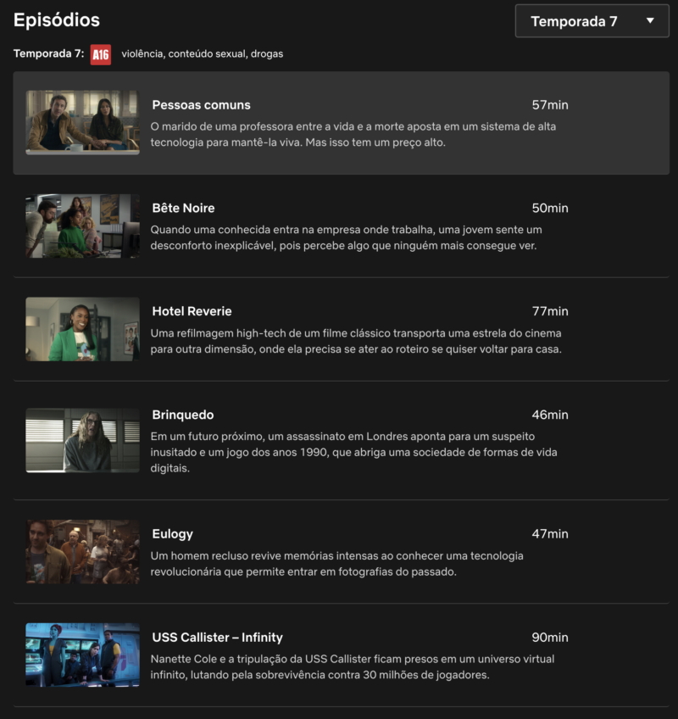Open the Temporada 7 season dropdown
The width and height of the screenshot is (678, 719).
(592, 21)
